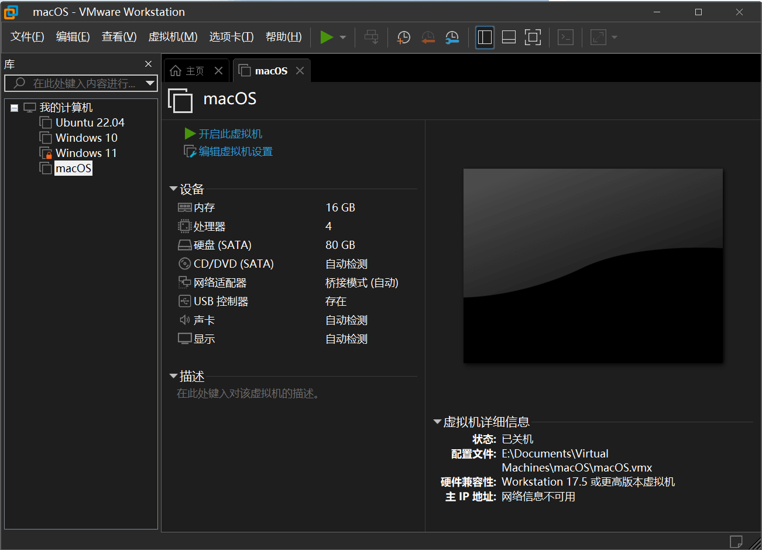Click the 80 GB hard disk value
762x550 pixels.
(341, 245)
